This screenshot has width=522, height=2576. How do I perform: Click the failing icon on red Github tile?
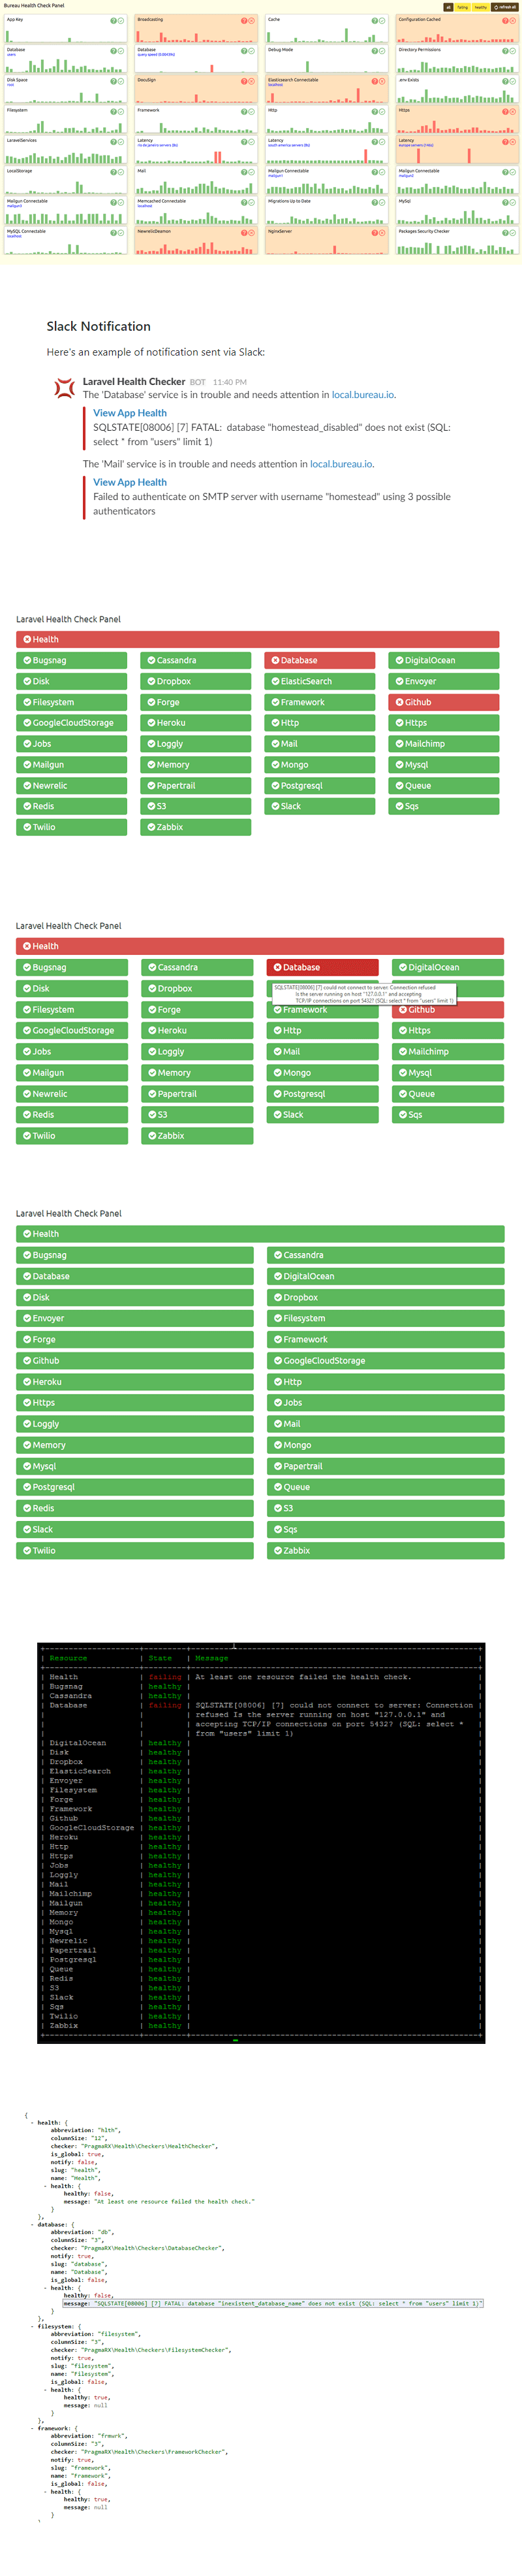click(399, 702)
